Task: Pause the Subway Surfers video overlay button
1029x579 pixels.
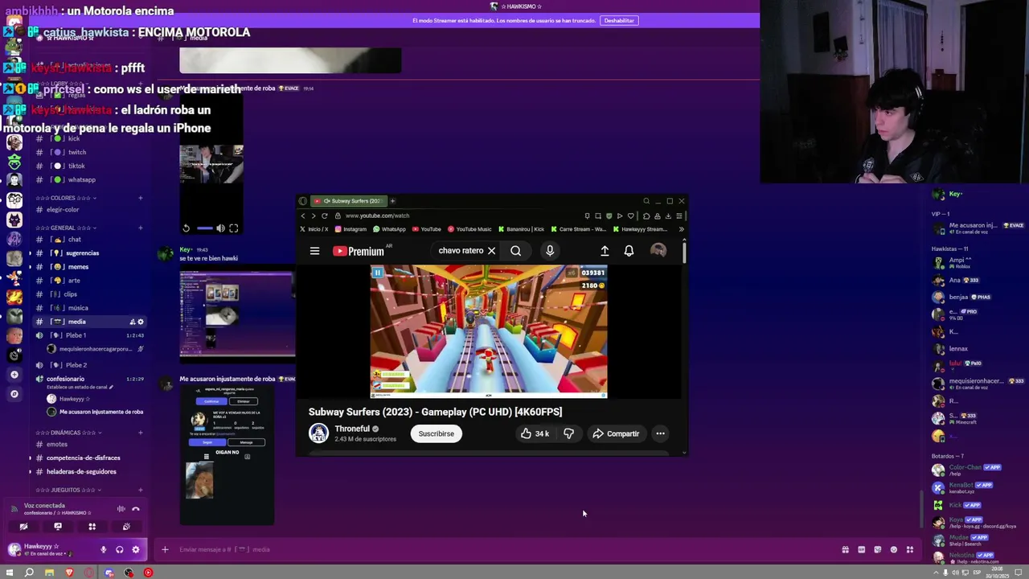Action: click(377, 273)
